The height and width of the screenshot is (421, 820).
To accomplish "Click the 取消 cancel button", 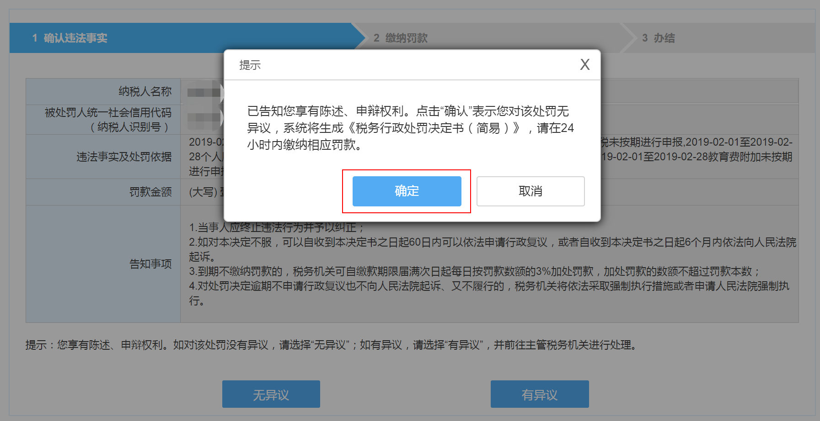I will tap(531, 191).
